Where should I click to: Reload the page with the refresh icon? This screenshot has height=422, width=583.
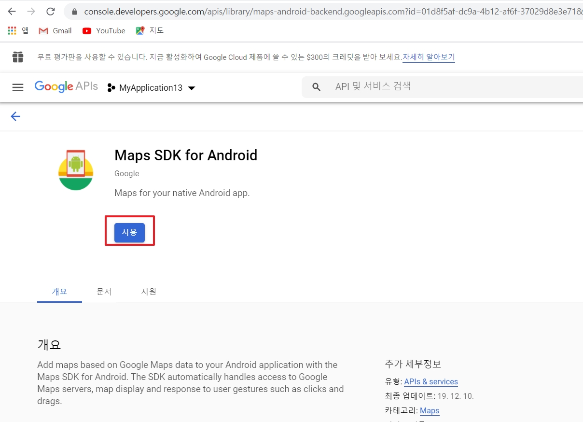[x=50, y=11]
